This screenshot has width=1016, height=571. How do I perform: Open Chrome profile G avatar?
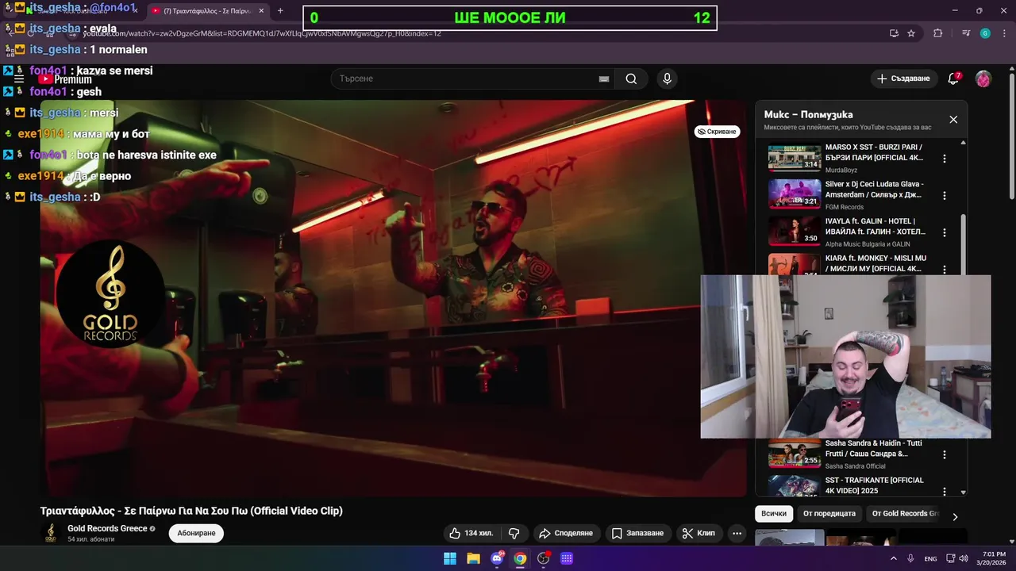pyautogui.click(x=985, y=33)
